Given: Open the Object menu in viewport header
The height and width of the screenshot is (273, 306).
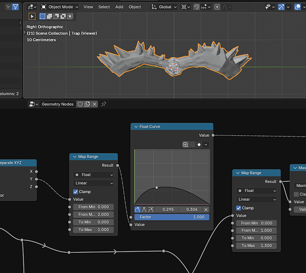Looking at the screenshot, I should pyautogui.click(x=134, y=7).
